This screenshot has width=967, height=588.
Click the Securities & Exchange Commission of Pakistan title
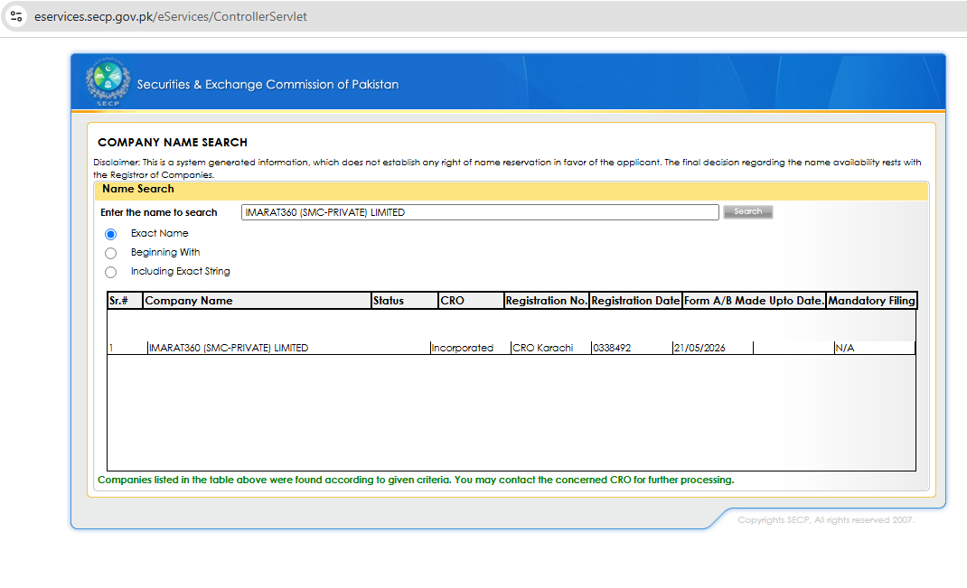(268, 84)
